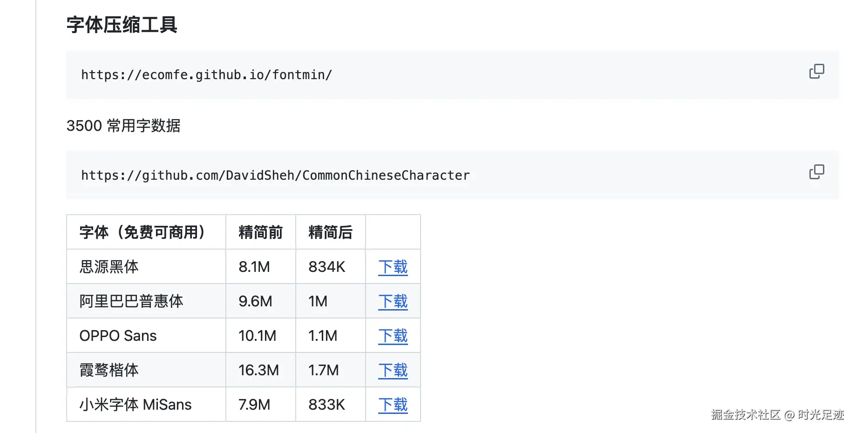Download the 霞鹜楷体 font

(393, 370)
